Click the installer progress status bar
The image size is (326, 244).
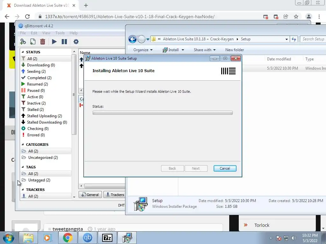(162, 113)
